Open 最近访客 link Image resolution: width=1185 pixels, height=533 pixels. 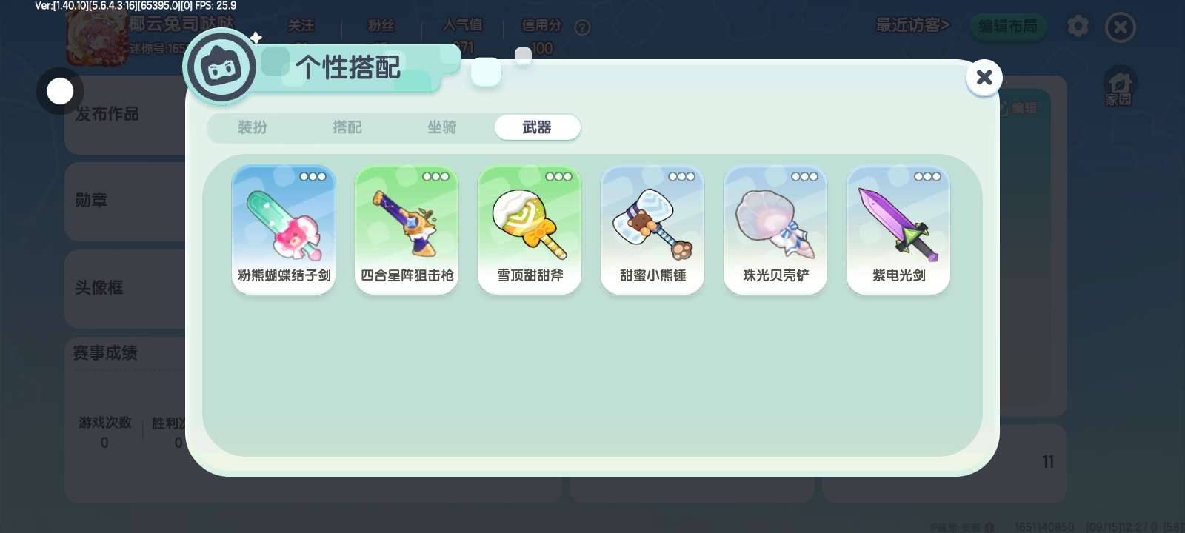coord(912,25)
